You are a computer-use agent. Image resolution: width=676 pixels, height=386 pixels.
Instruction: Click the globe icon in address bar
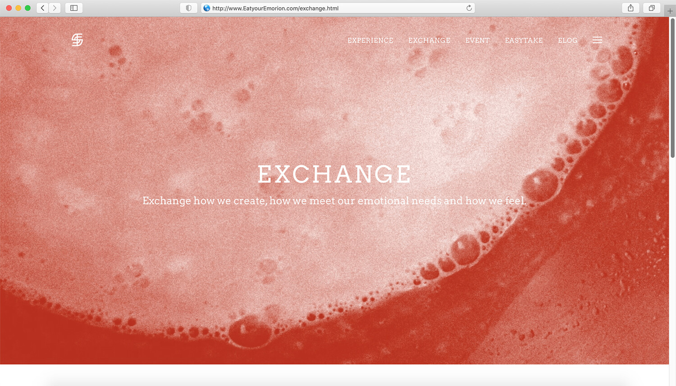click(207, 8)
